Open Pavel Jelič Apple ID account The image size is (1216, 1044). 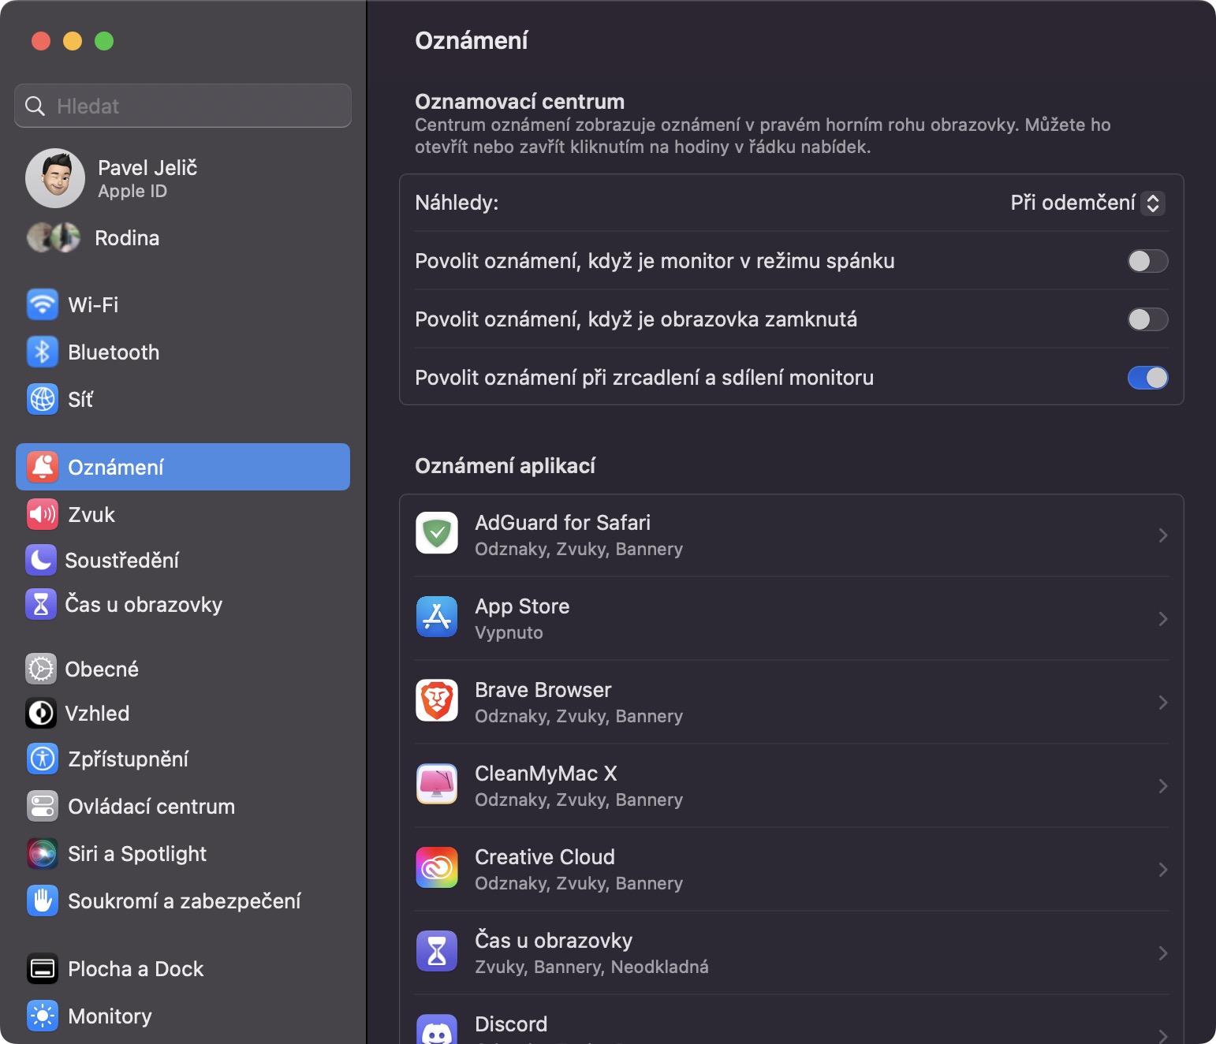147,178
